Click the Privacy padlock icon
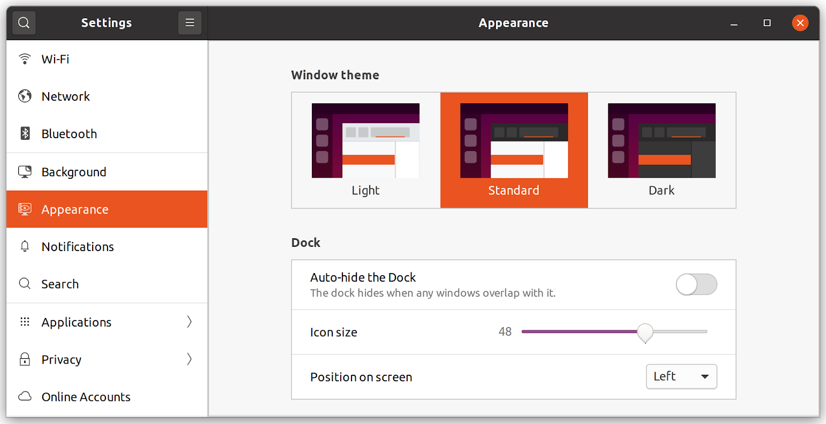The height and width of the screenshot is (424, 826). 25,359
